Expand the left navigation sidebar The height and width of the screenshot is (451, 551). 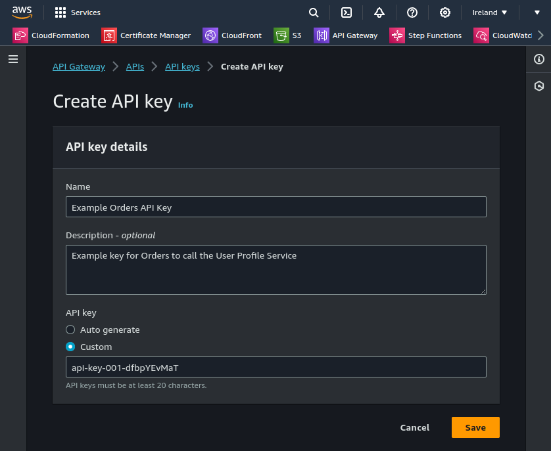pos(13,59)
